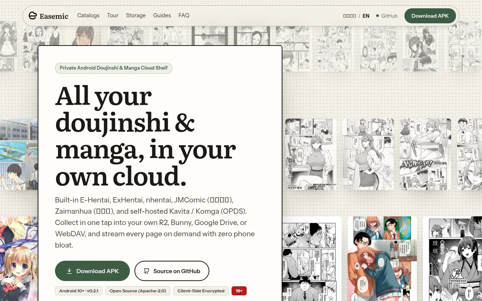
Task: Click the 'Built-in E-Hentai, ExHentai' description paragraph
Action: (x=155, y=222)
